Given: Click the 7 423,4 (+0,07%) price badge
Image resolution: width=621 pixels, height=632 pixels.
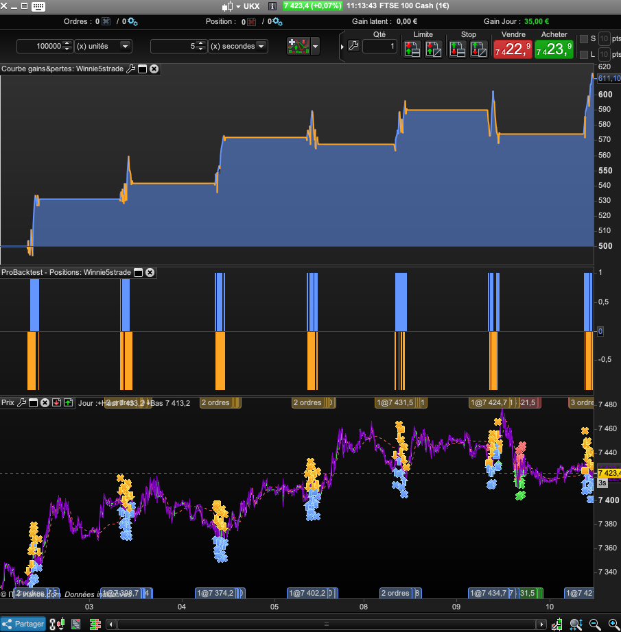Looking at the screenshot, I should [x=312, y=6].
